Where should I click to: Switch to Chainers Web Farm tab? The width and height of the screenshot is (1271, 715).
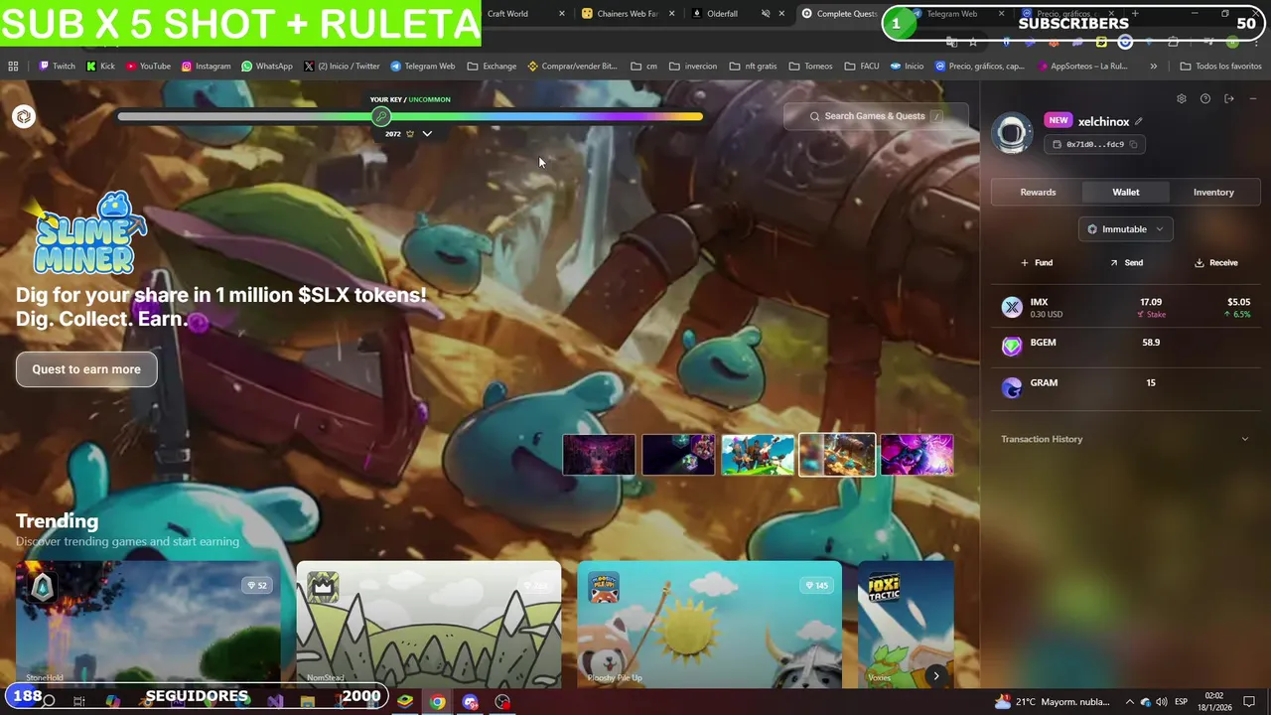(x=627, y=14)
